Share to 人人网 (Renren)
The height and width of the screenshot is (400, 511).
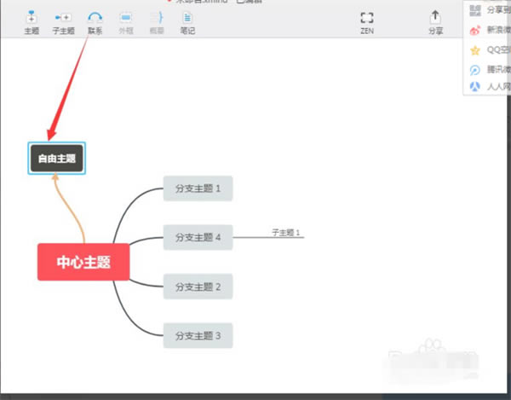pyautogui.click(x=487, y=86)
